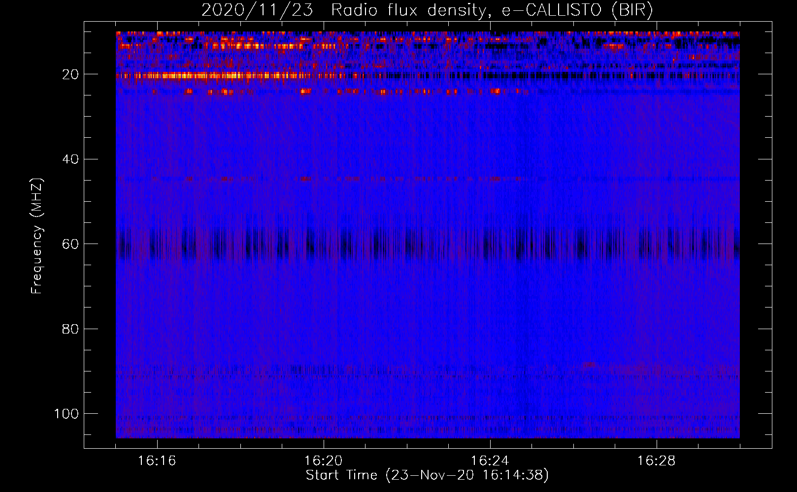Click the 20 MHz frequency tick label

tap(70, 74)
